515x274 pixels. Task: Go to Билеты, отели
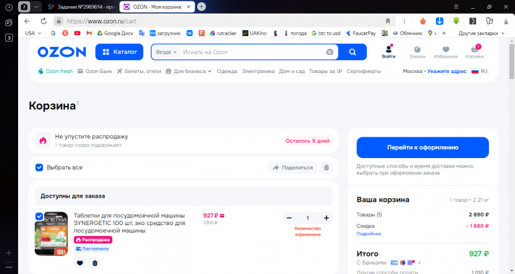click(139, 71)
